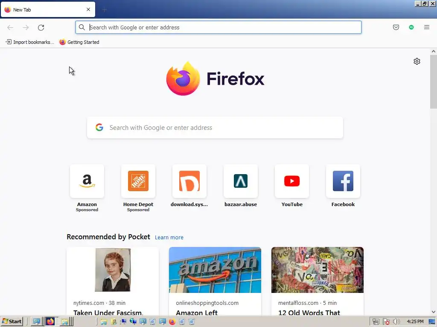The height and width of the screenshot is (327, 437).
Task: Click Import bookmarks in bookmarks toolbar
Action: coord(30,42)
